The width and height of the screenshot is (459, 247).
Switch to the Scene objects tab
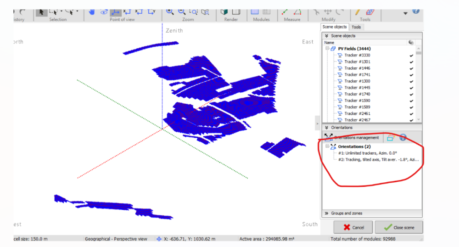click(335, 27)
